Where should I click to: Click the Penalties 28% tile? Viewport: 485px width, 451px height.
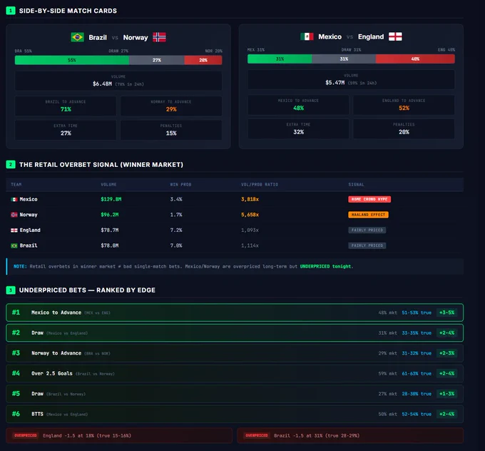click(x=404, y=128)
